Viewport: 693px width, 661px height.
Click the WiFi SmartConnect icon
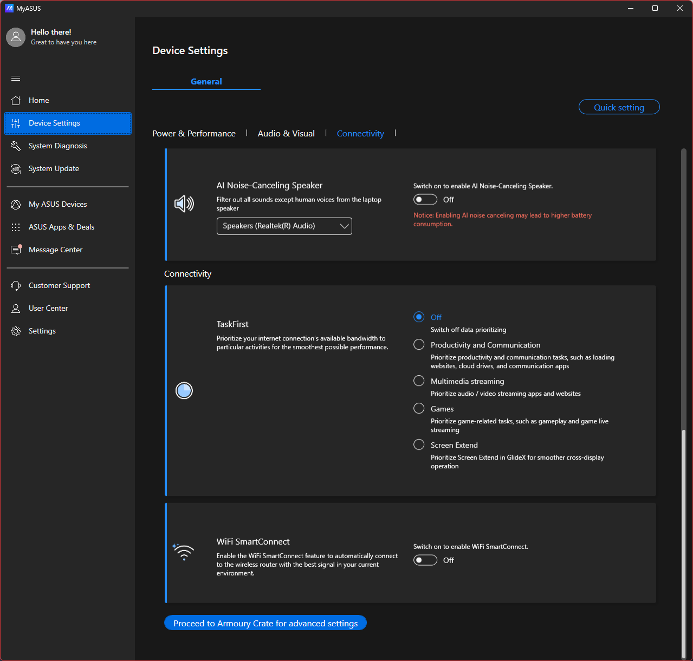click(x=183, y=552)
